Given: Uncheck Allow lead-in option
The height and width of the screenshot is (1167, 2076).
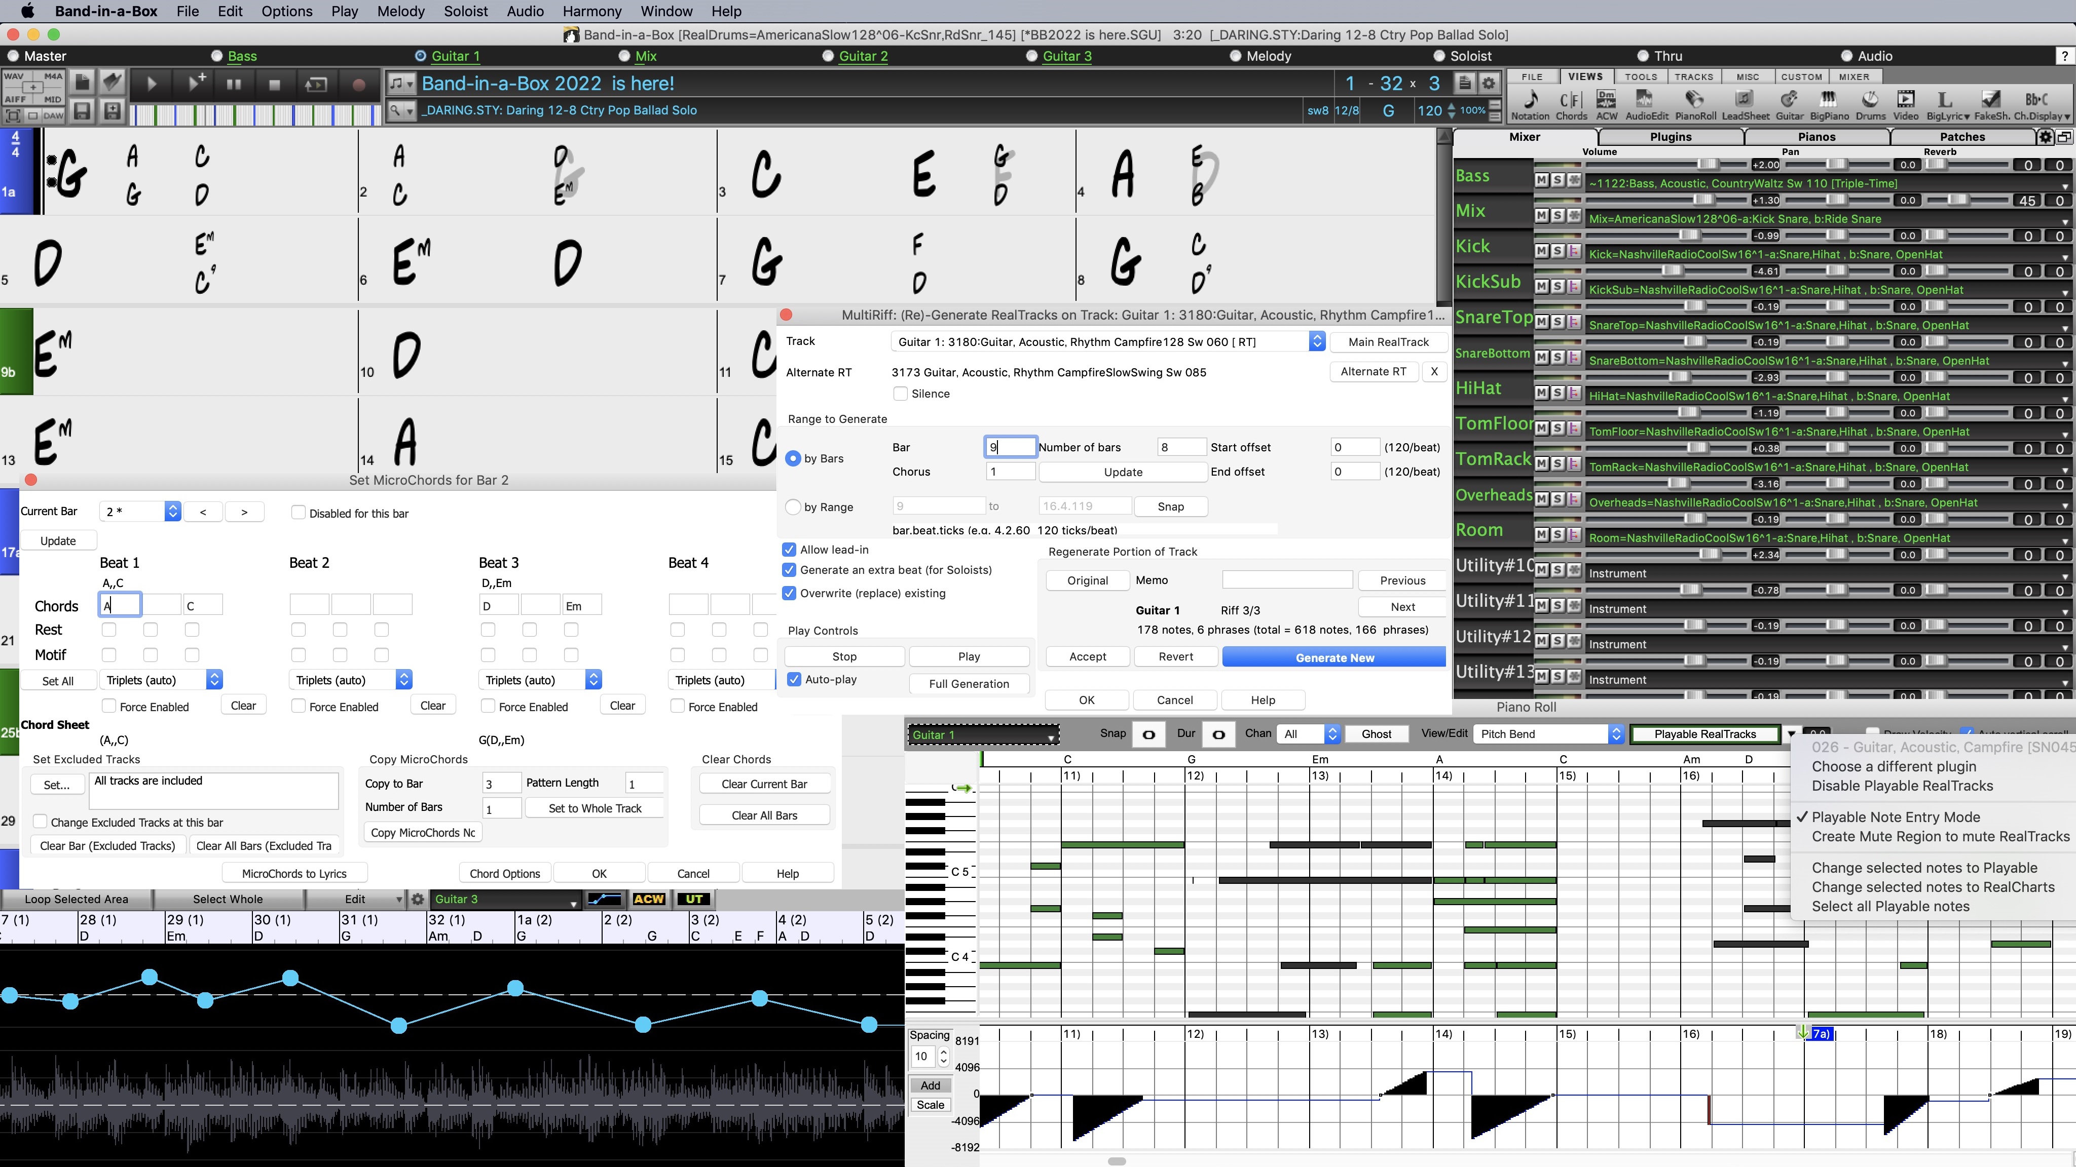Looking at the screenshot, I should [789, 549].
